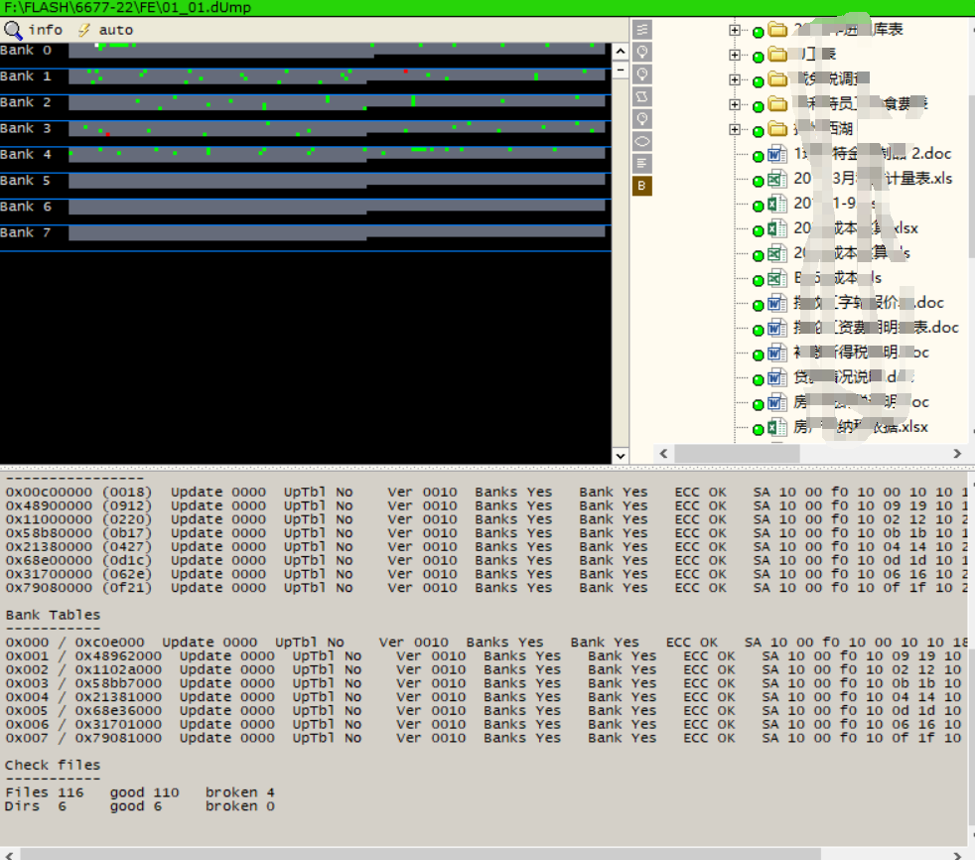This screenshot has width=975, height=860.
Task: Select the 2.doc file in tree
Action: pos(873,154)
